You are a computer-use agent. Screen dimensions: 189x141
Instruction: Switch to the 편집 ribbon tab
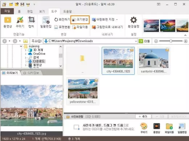[x=30, y=12]
